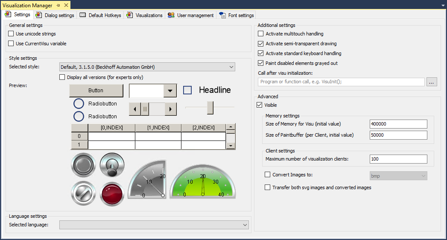Click the Font settings tab icon

(222, 15)
